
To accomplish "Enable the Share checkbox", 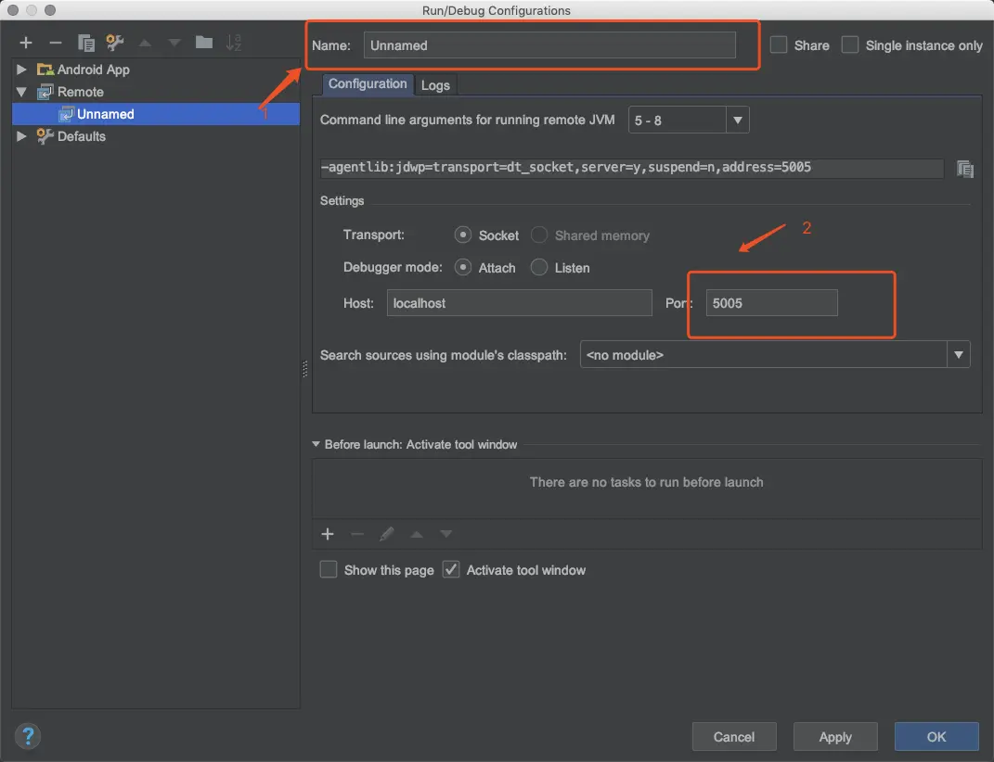I will 779,45.
